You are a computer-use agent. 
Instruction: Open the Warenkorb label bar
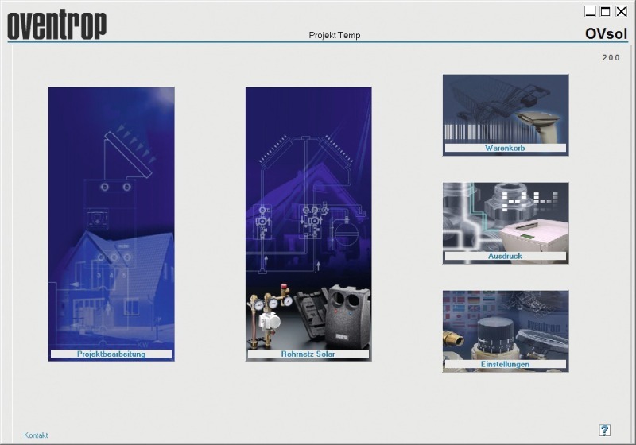[505, 148]
